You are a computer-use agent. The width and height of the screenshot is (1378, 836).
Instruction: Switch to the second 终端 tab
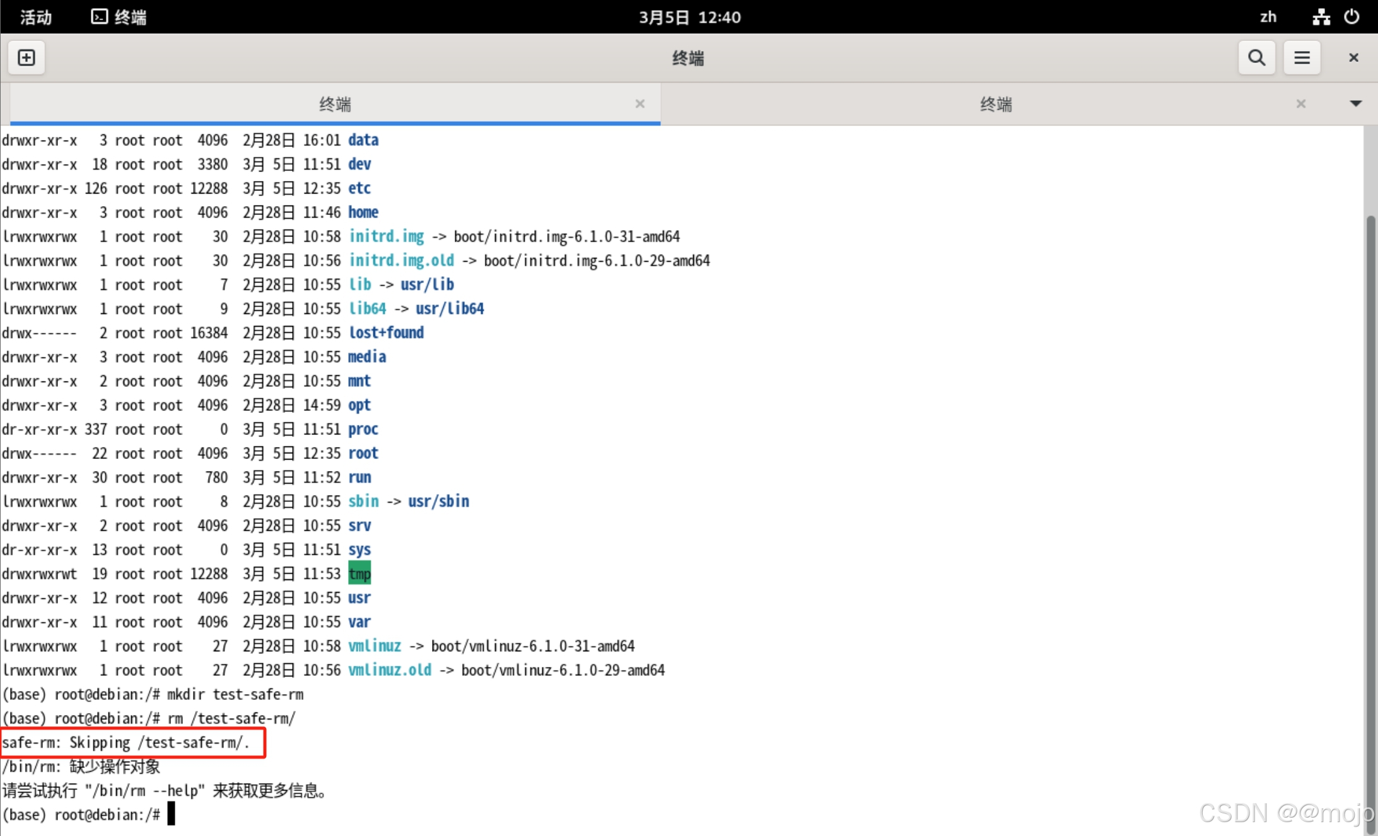996,103
